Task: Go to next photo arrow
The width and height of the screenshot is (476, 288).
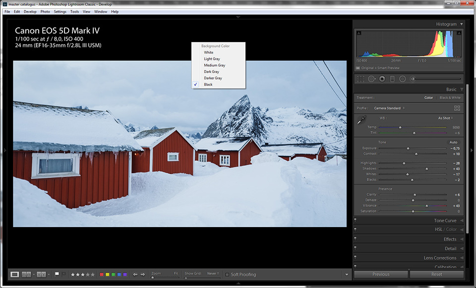Action: (x=143, y=274)
